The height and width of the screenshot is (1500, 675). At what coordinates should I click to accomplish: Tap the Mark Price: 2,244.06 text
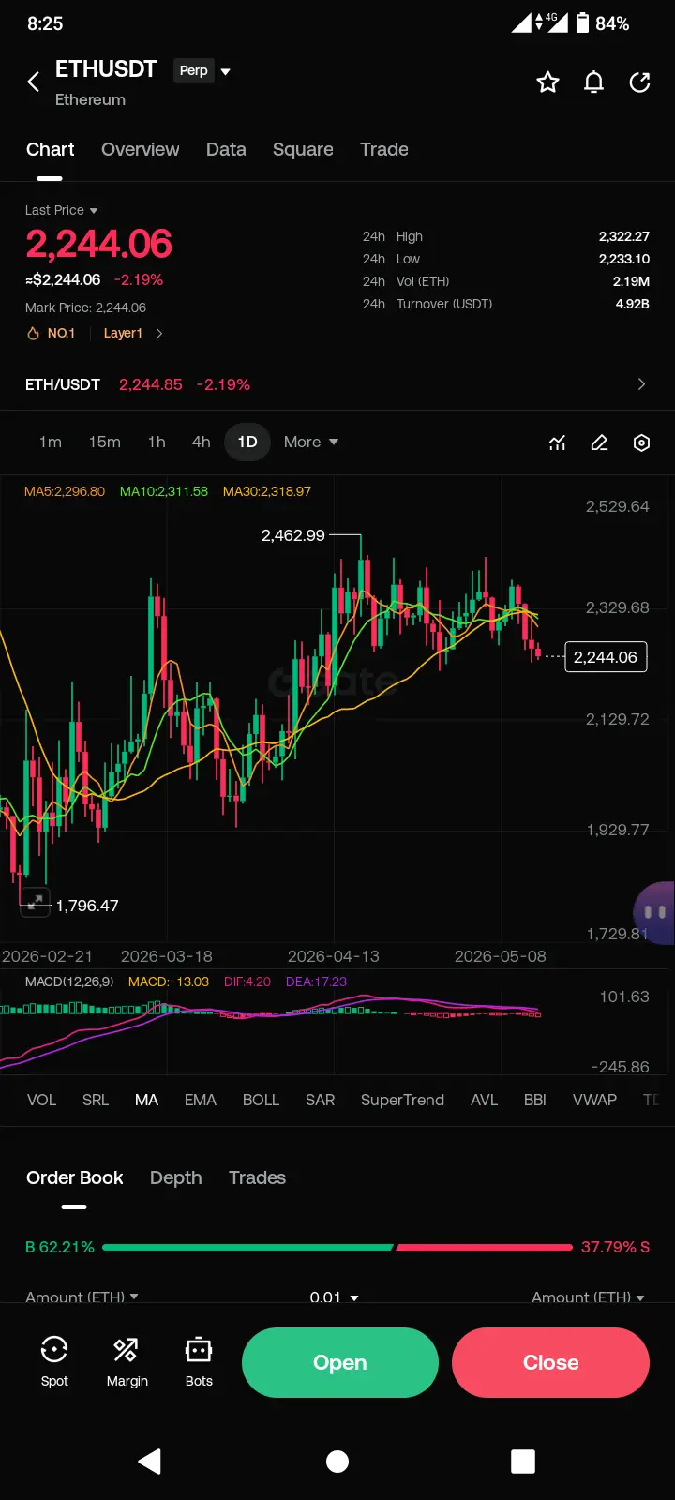pyautogui.click(x=85, y=307)
